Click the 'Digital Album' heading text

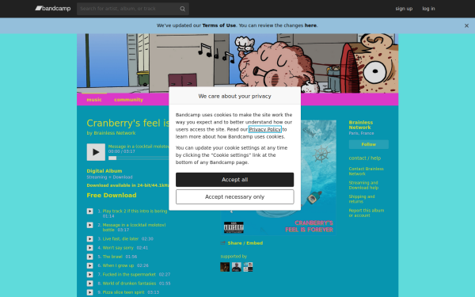(104, 171)
